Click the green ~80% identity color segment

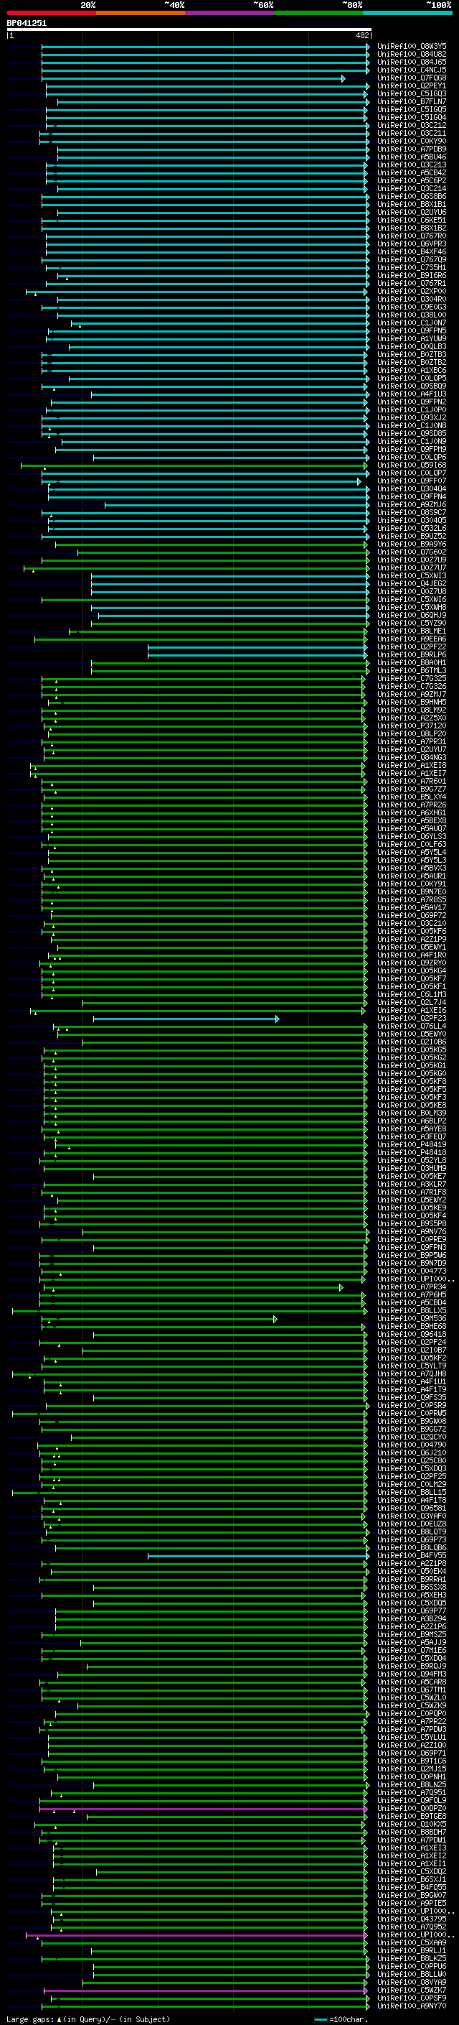click(318, 13)
